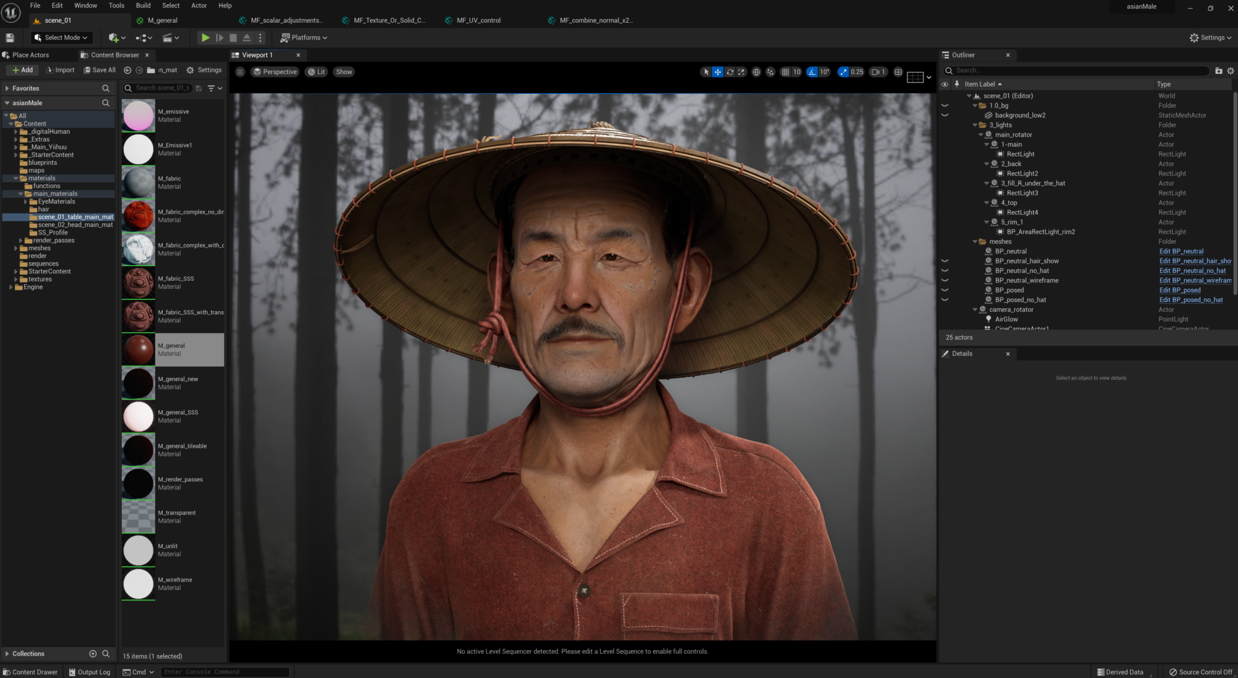Open the Build menu

[x=143, y=6]
